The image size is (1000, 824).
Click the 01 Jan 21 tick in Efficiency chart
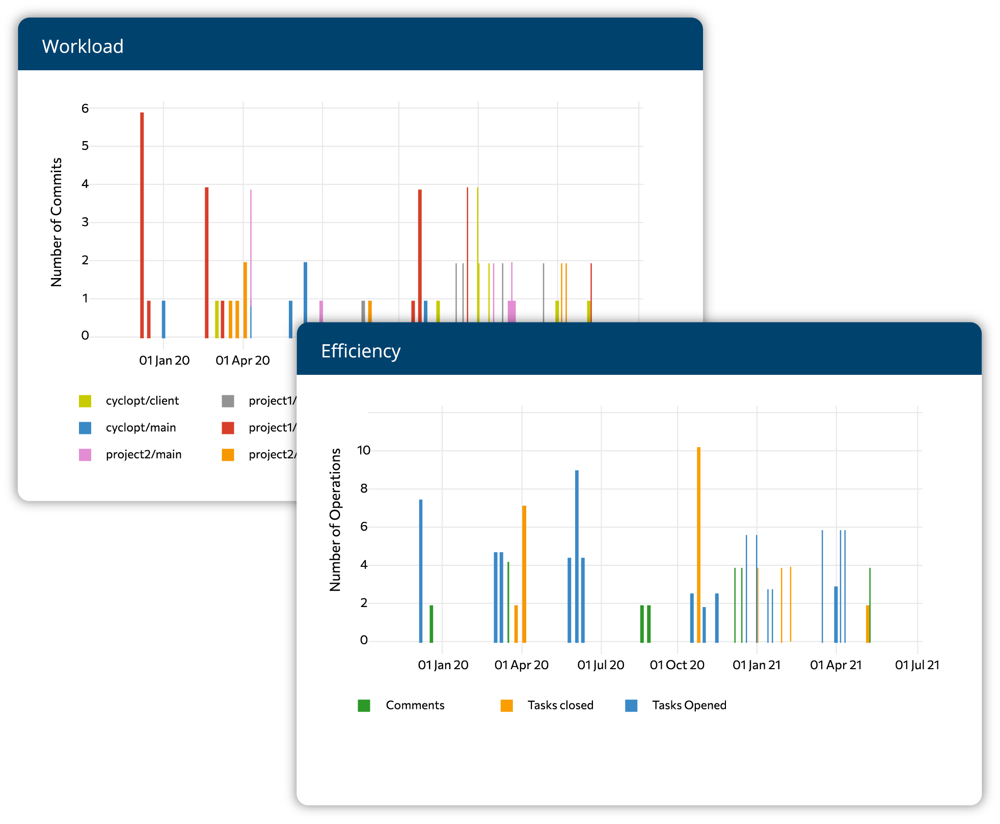756,665
